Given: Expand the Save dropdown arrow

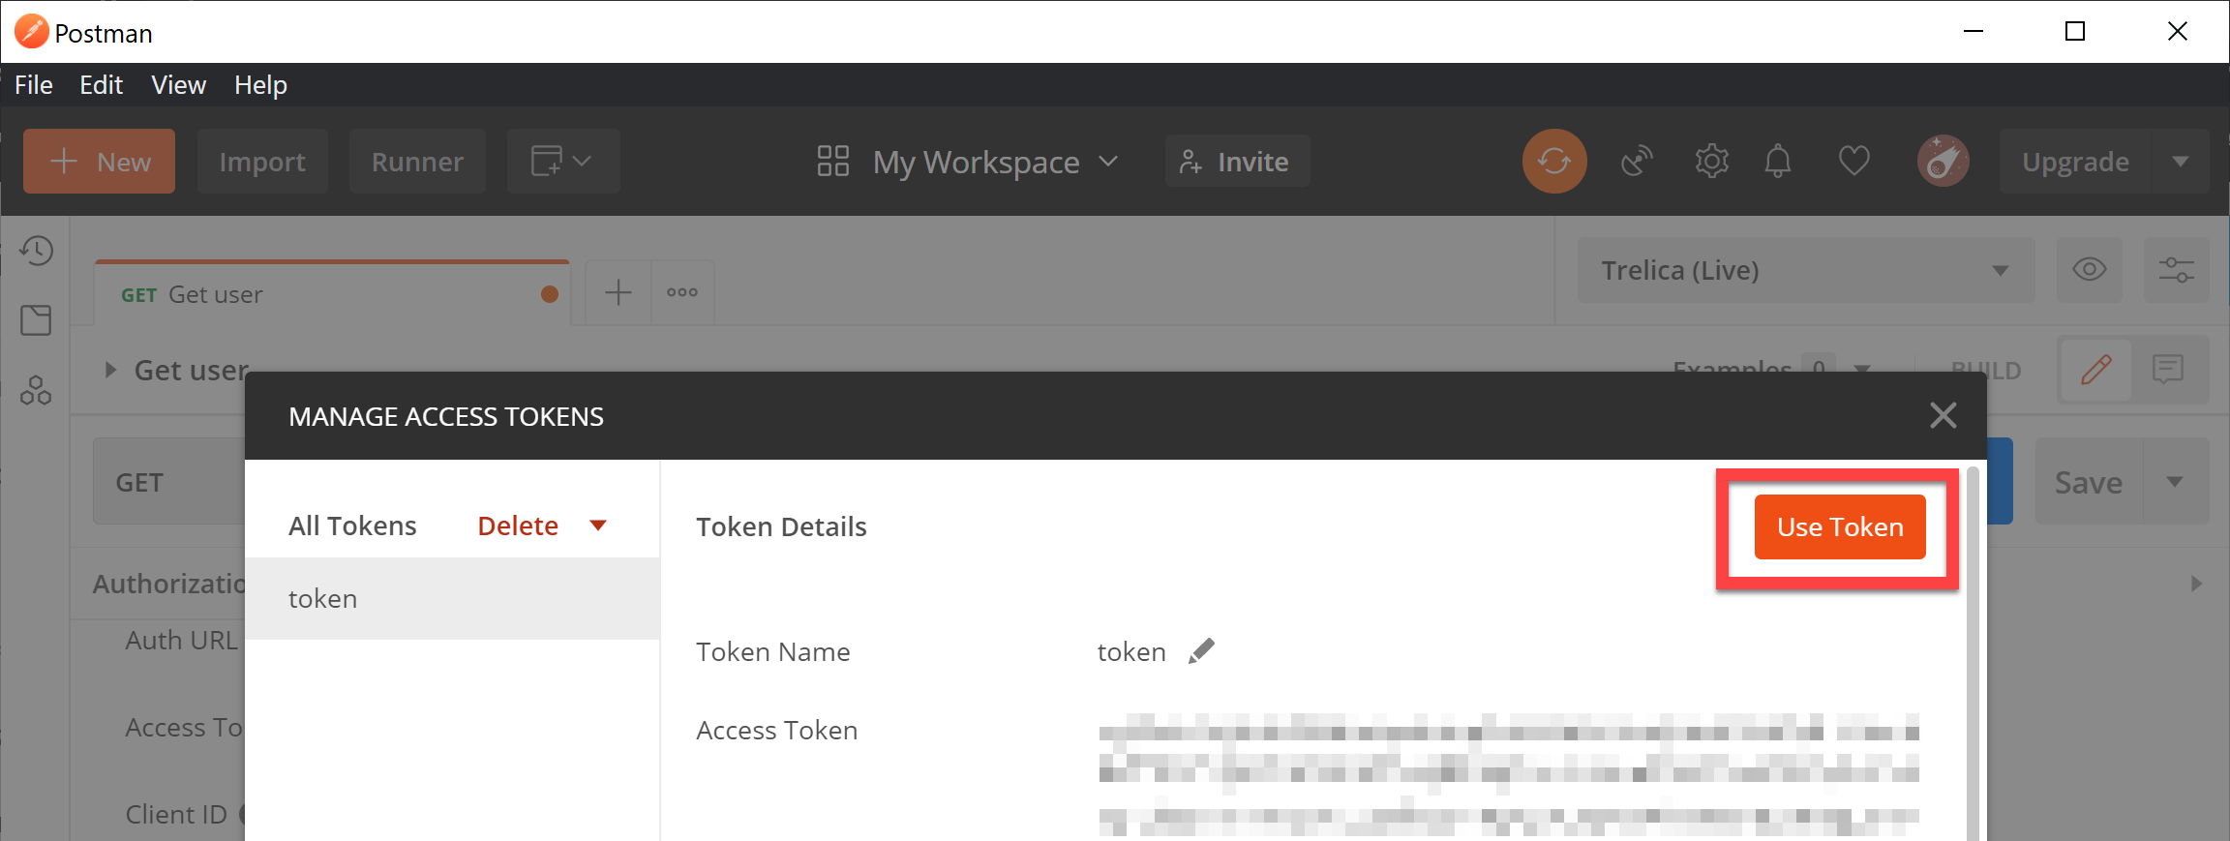Looking at the screenshot, I should 2175,482.
